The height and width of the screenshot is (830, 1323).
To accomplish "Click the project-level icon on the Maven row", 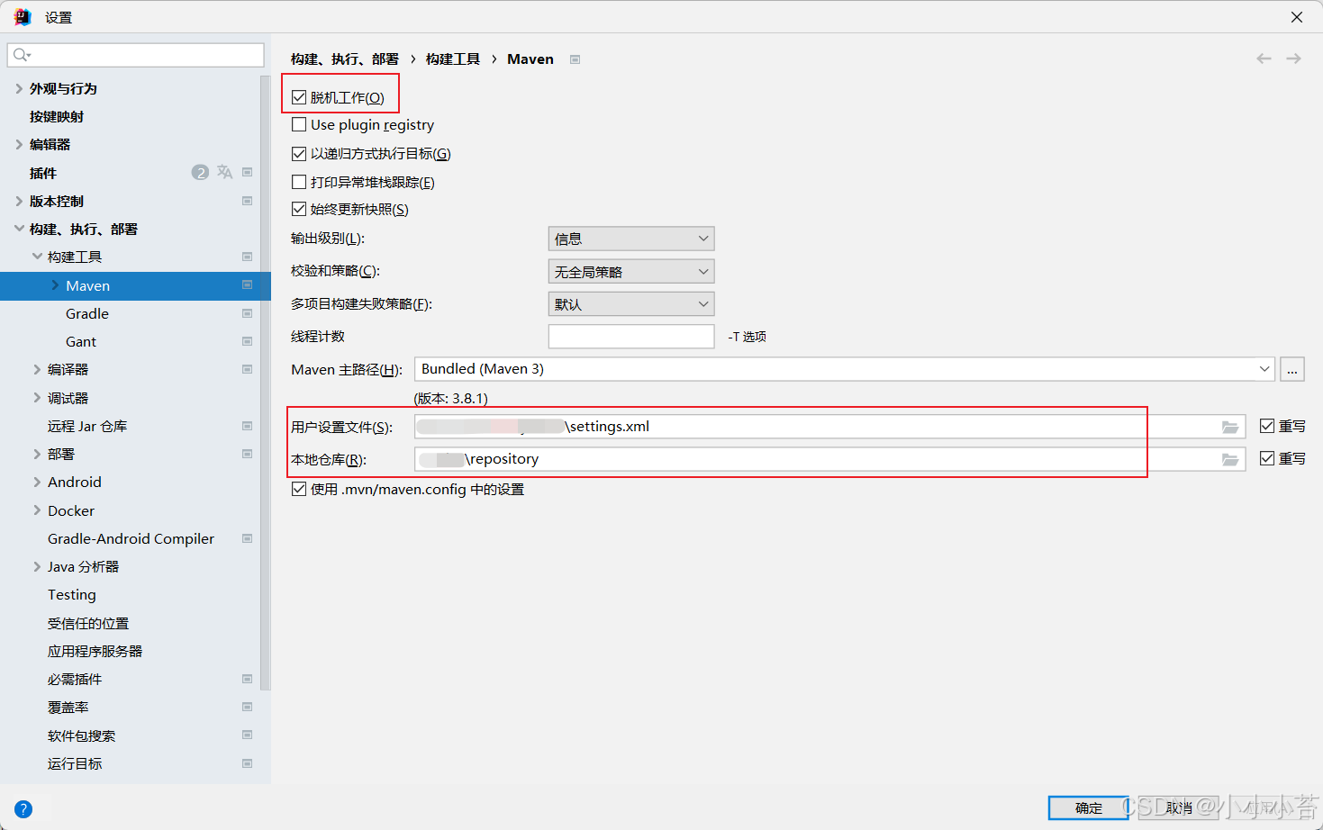I will tap(247, 285).
